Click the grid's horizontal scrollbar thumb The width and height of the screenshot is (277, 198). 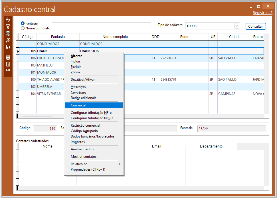pyautogui.click(x=37, y=116)
